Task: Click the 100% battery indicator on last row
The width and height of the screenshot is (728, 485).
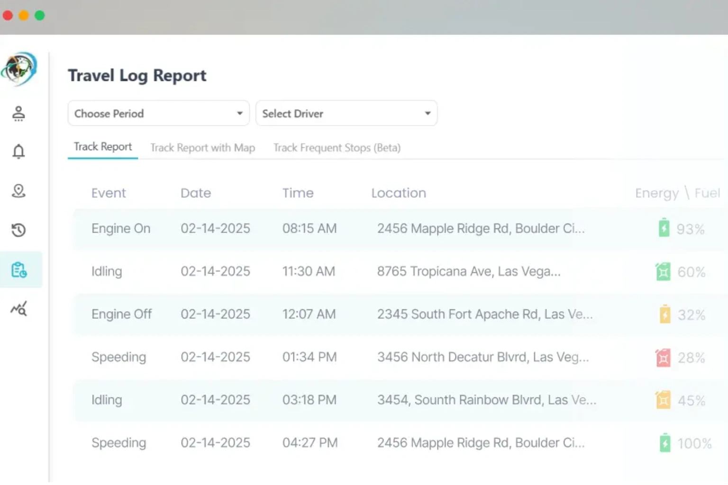Action: (664, 443)
